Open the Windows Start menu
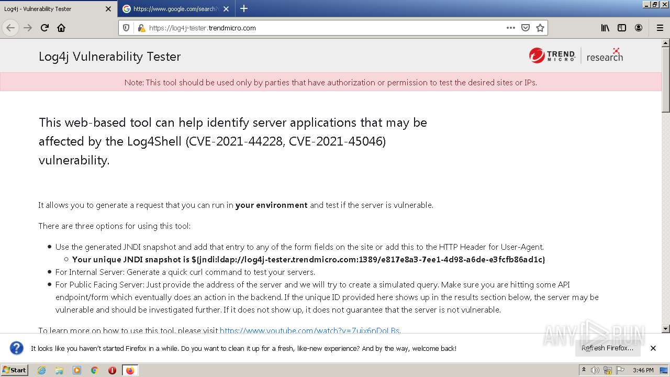670x377 pixels. [x=14, y=370]
